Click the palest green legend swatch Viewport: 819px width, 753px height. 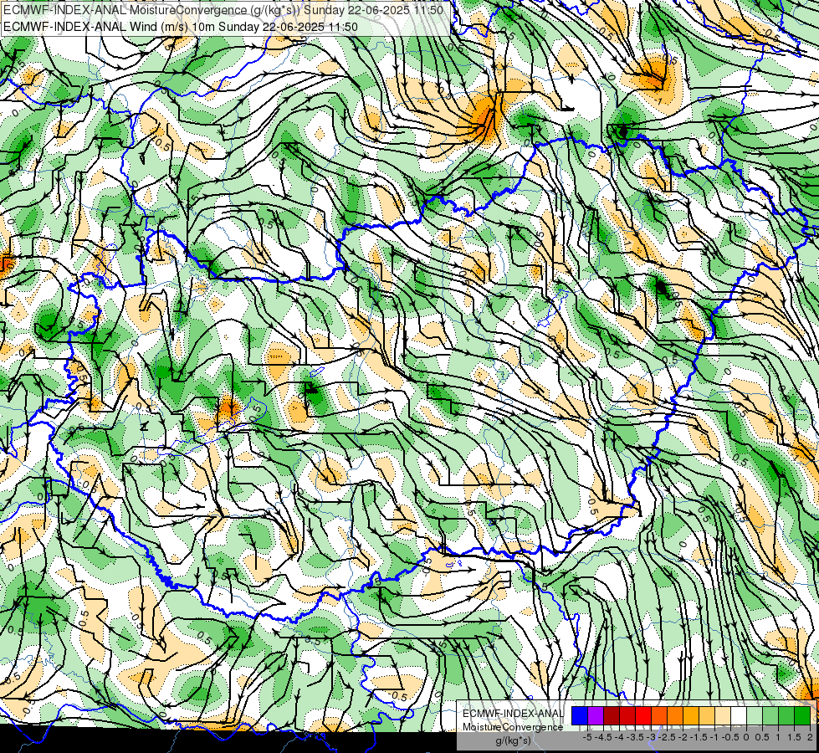755,716
